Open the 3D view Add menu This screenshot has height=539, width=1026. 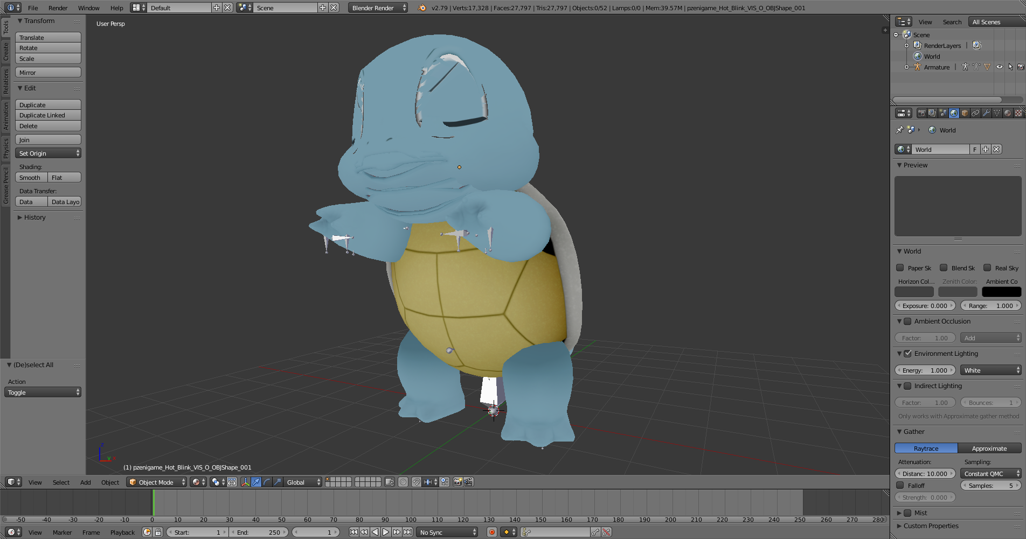click(86, 482)
